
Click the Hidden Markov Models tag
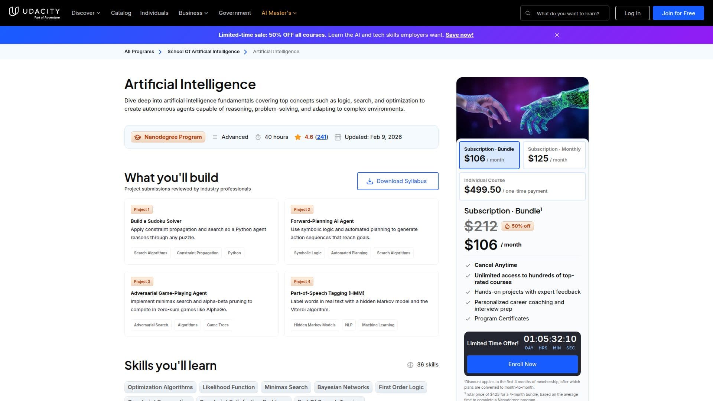tap(315, 325)
